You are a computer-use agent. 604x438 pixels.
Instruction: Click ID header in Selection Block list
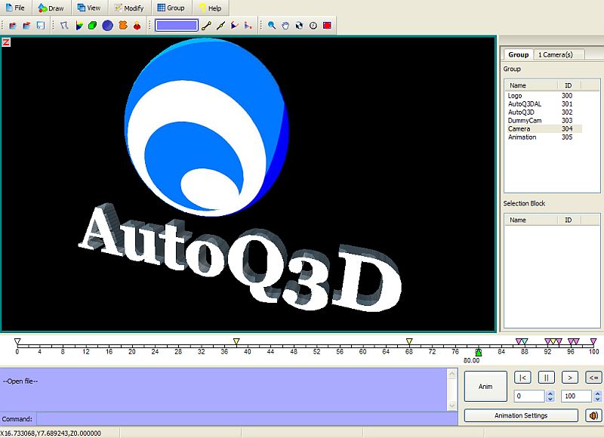pyautogui.click(x=569, y=220)
